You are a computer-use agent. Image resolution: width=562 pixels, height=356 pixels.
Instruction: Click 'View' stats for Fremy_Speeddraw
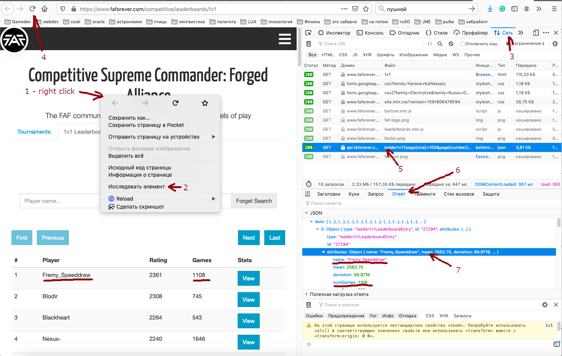(249, 278)
